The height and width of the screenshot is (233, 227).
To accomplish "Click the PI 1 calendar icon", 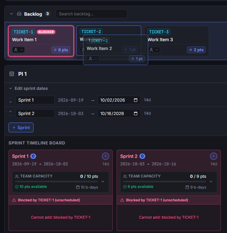I will pyautogui.click(x=12, y=74).
